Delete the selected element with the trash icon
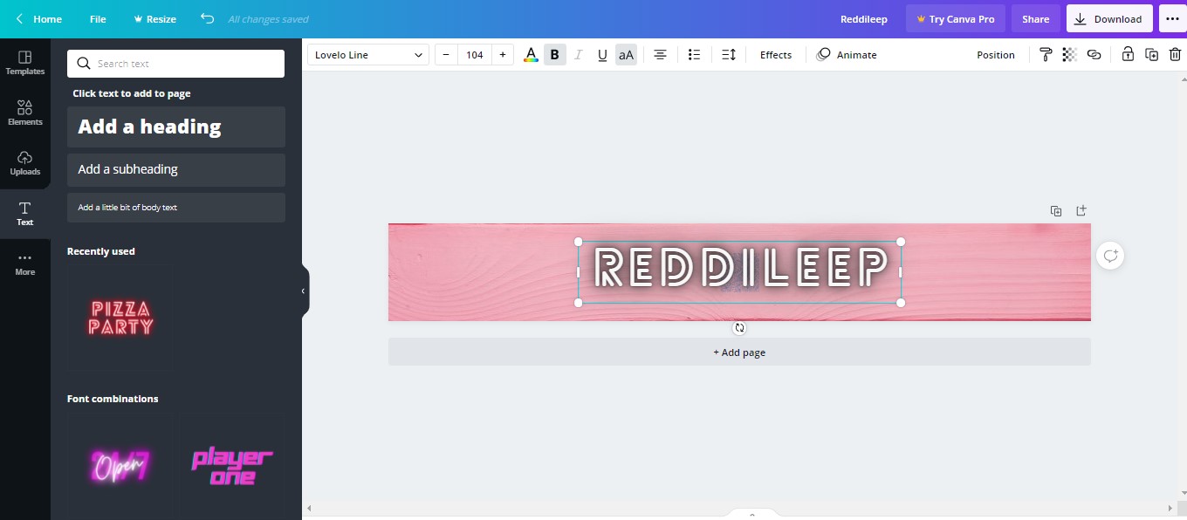 click(x=1175, y=55)
